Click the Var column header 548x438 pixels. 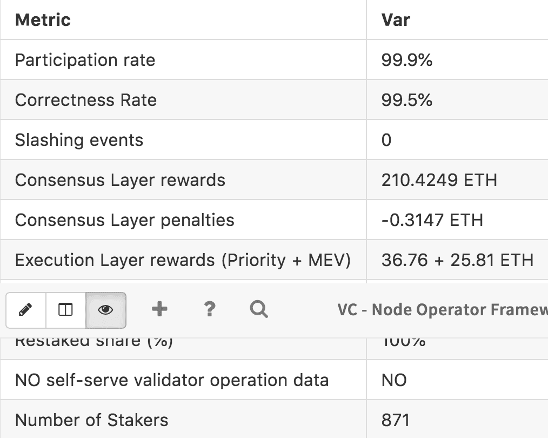pyautogui.click(x=396, y=20)
